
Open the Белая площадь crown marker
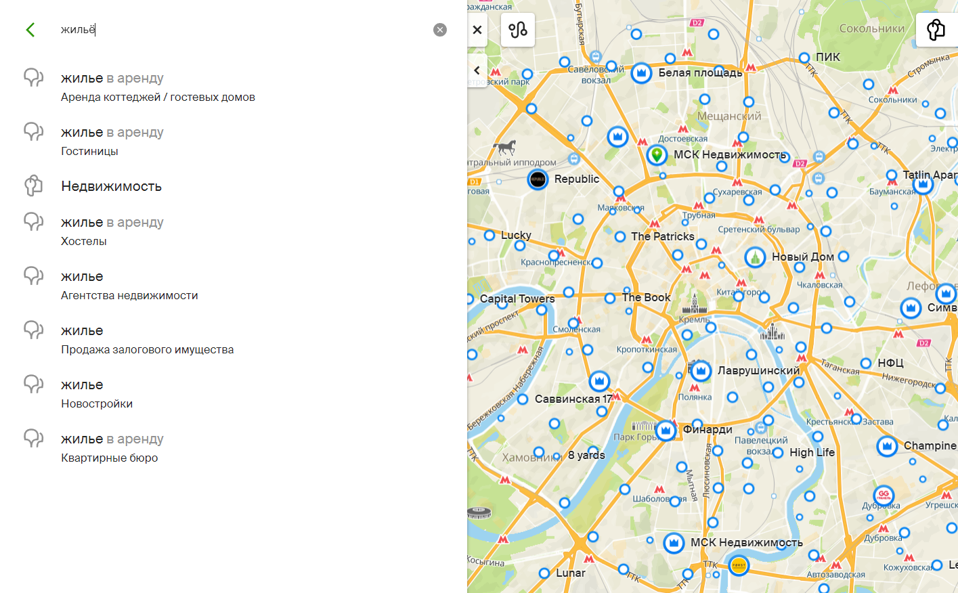click(x=641, y=72)
